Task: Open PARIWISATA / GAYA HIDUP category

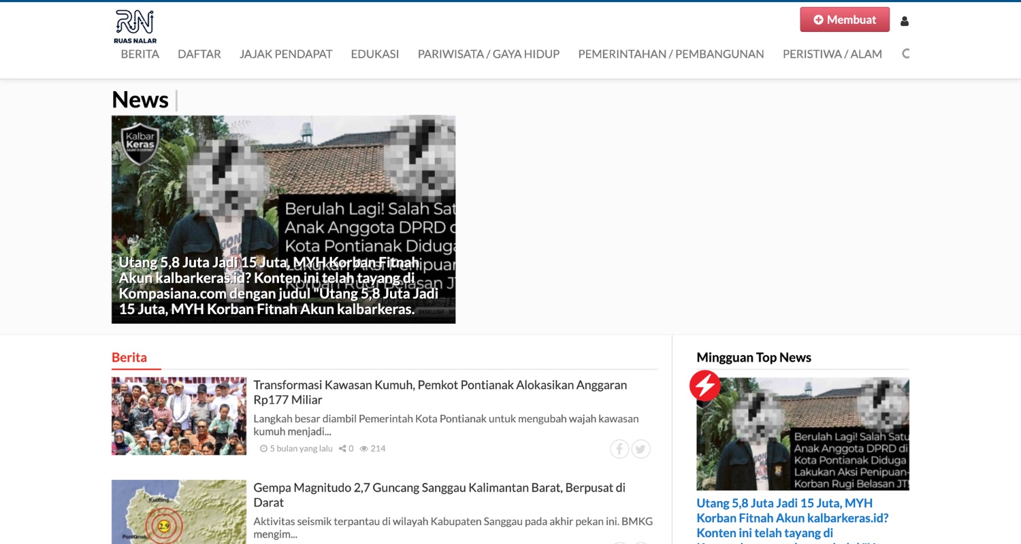Action: 489,54
